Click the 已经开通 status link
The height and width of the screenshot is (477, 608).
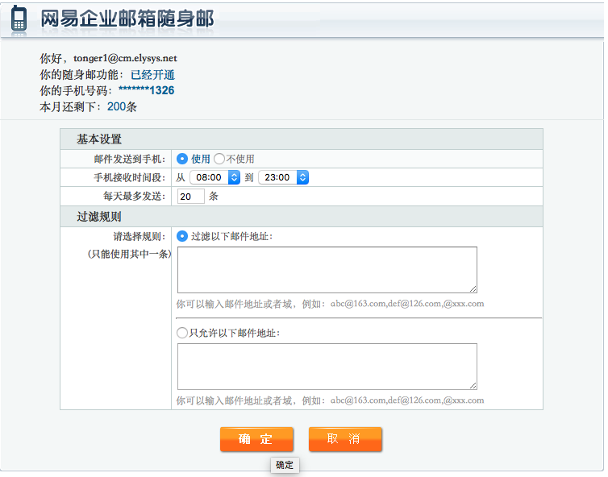click(x=152, y=75)
